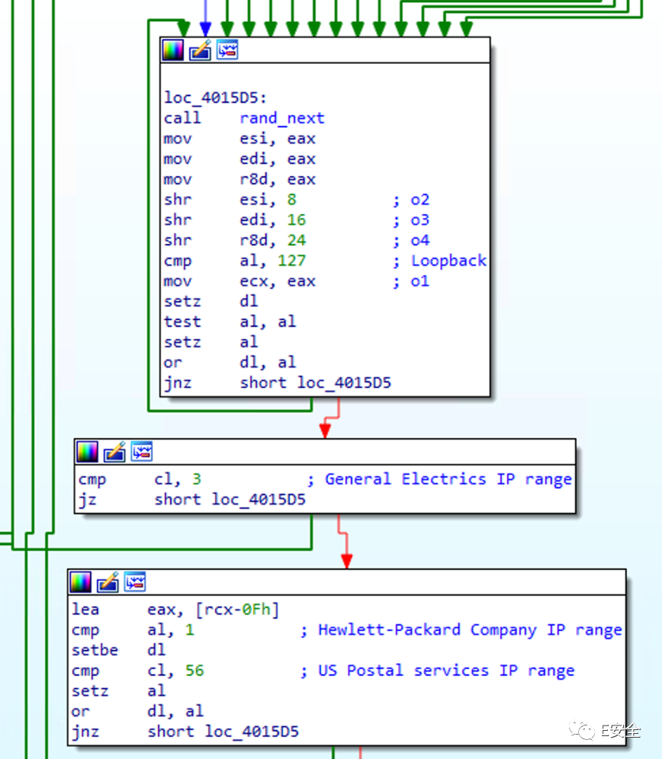The image size is (662, 759).
Task: Set node color for the General Electrics block
Action: pos(88,452)
